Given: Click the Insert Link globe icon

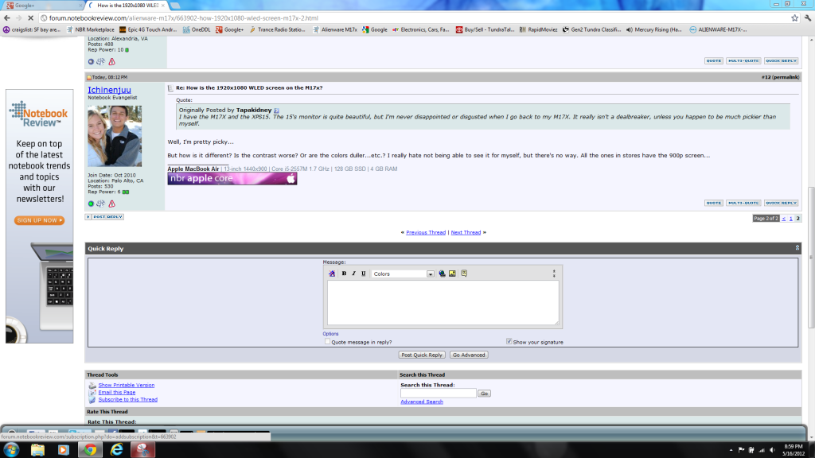Looking at the screenshot, I should pos(442,274).
